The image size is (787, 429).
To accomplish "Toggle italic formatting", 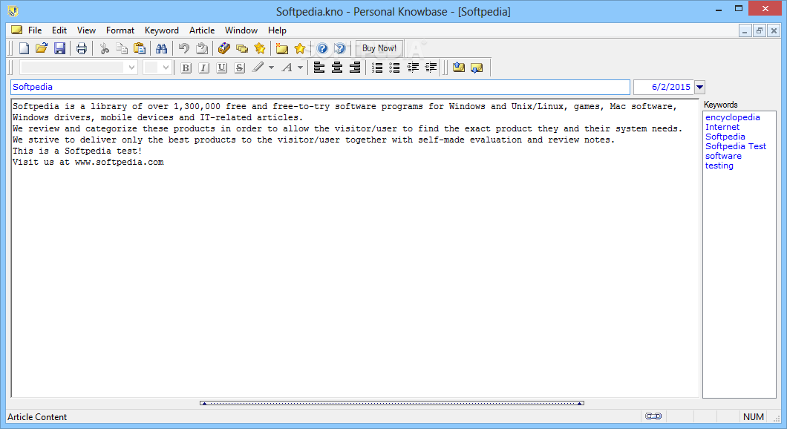I will (203, 68).
